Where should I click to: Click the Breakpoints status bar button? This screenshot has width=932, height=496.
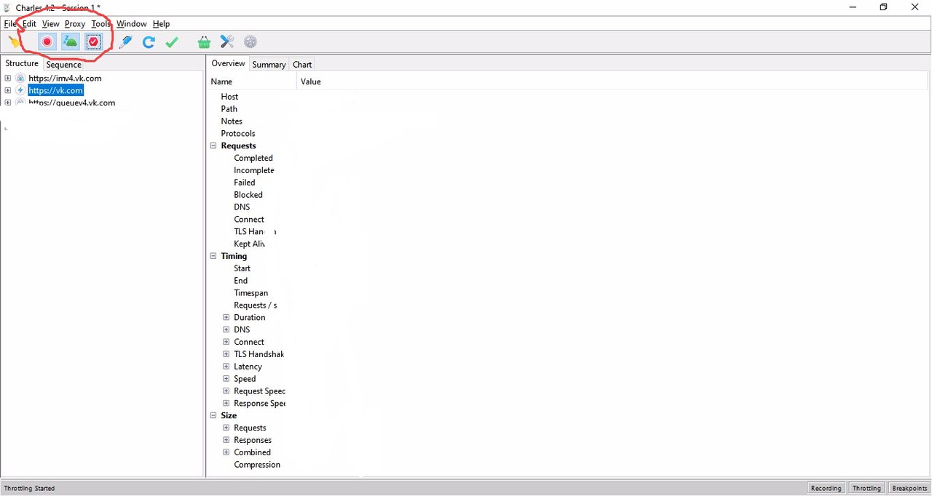[x=909, y=488]
